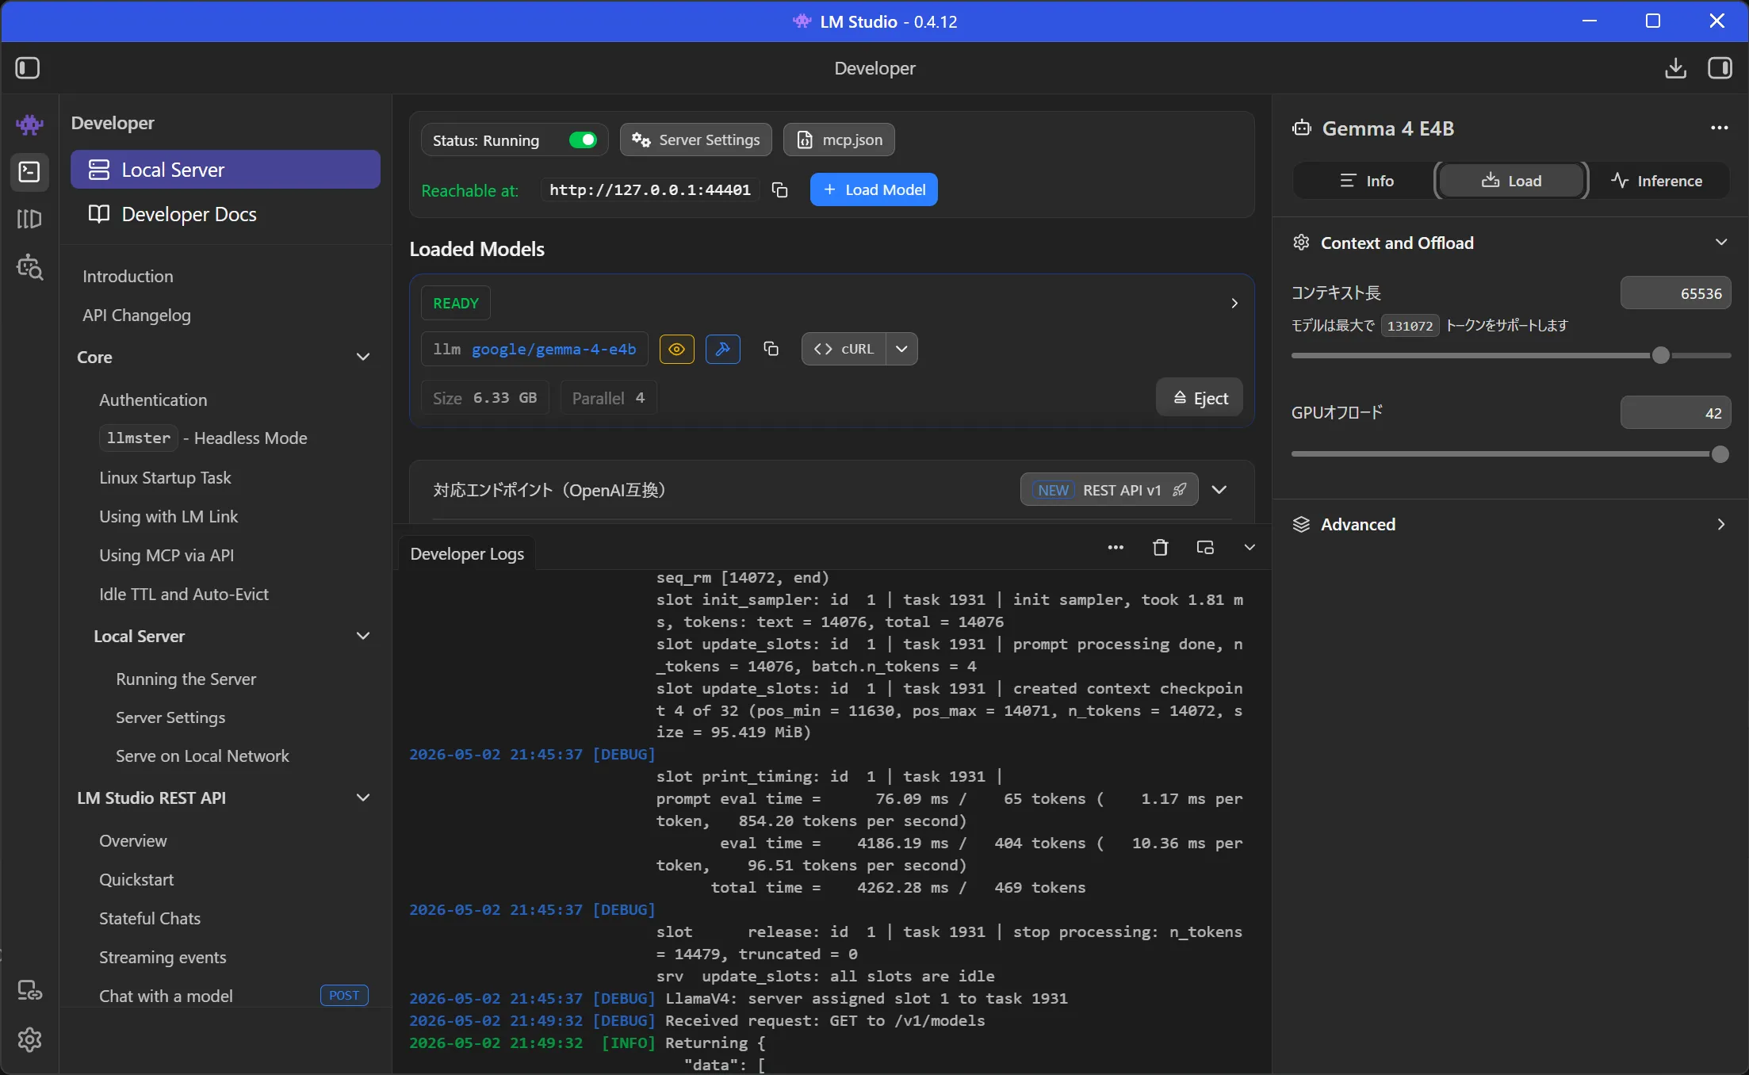Screen dimensions: 1749x1075
Task: Select the Developer Logs tab
Action: coord(467,553)
